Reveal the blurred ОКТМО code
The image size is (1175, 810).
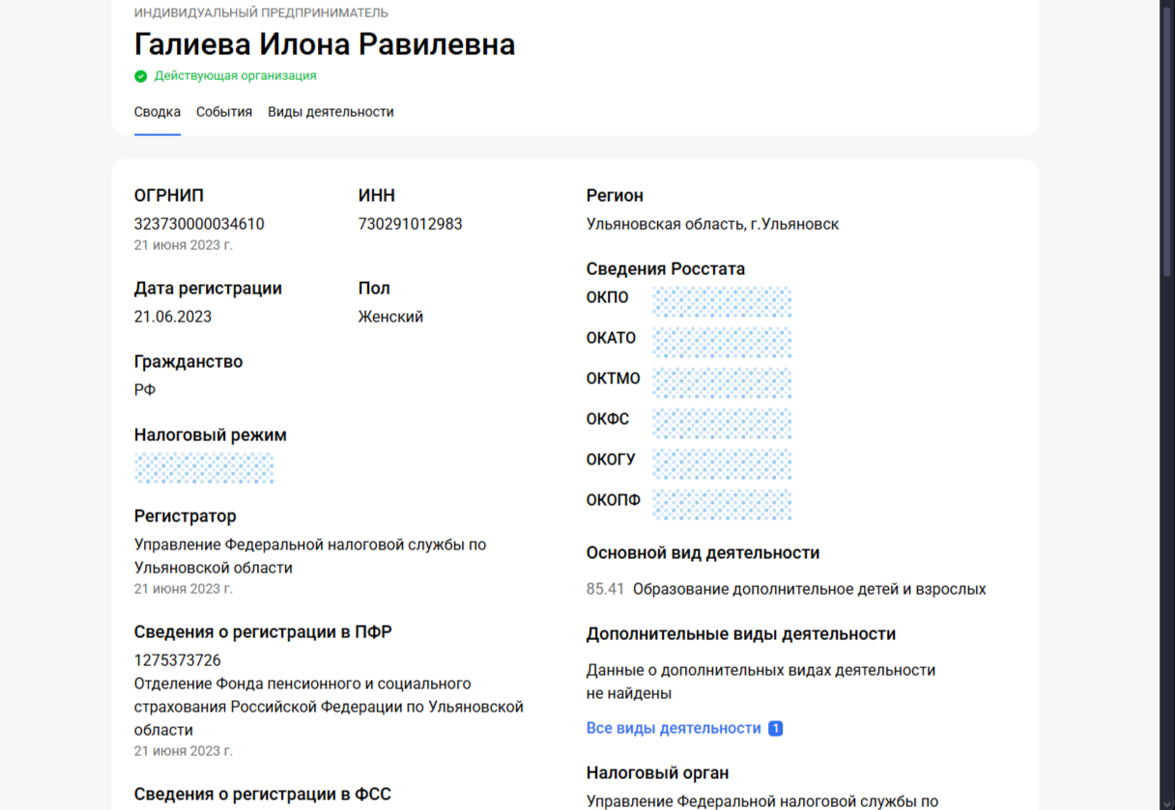coord(722,382)
